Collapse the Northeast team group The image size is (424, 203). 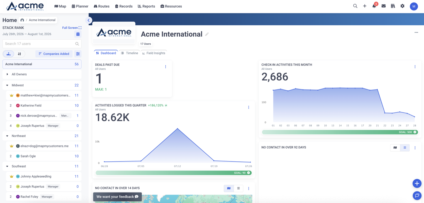(7, 136)
